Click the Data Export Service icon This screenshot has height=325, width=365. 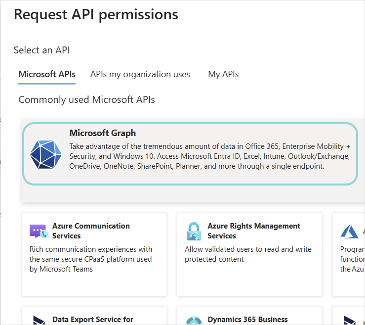[39, 321]
